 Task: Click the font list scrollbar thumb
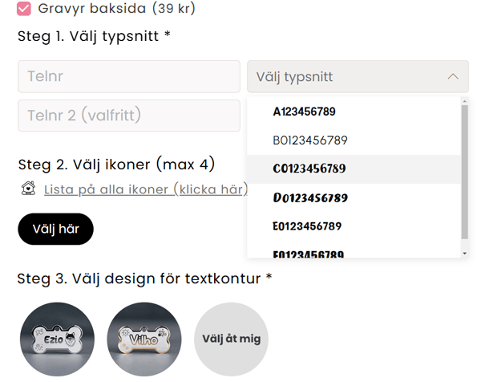464,173
